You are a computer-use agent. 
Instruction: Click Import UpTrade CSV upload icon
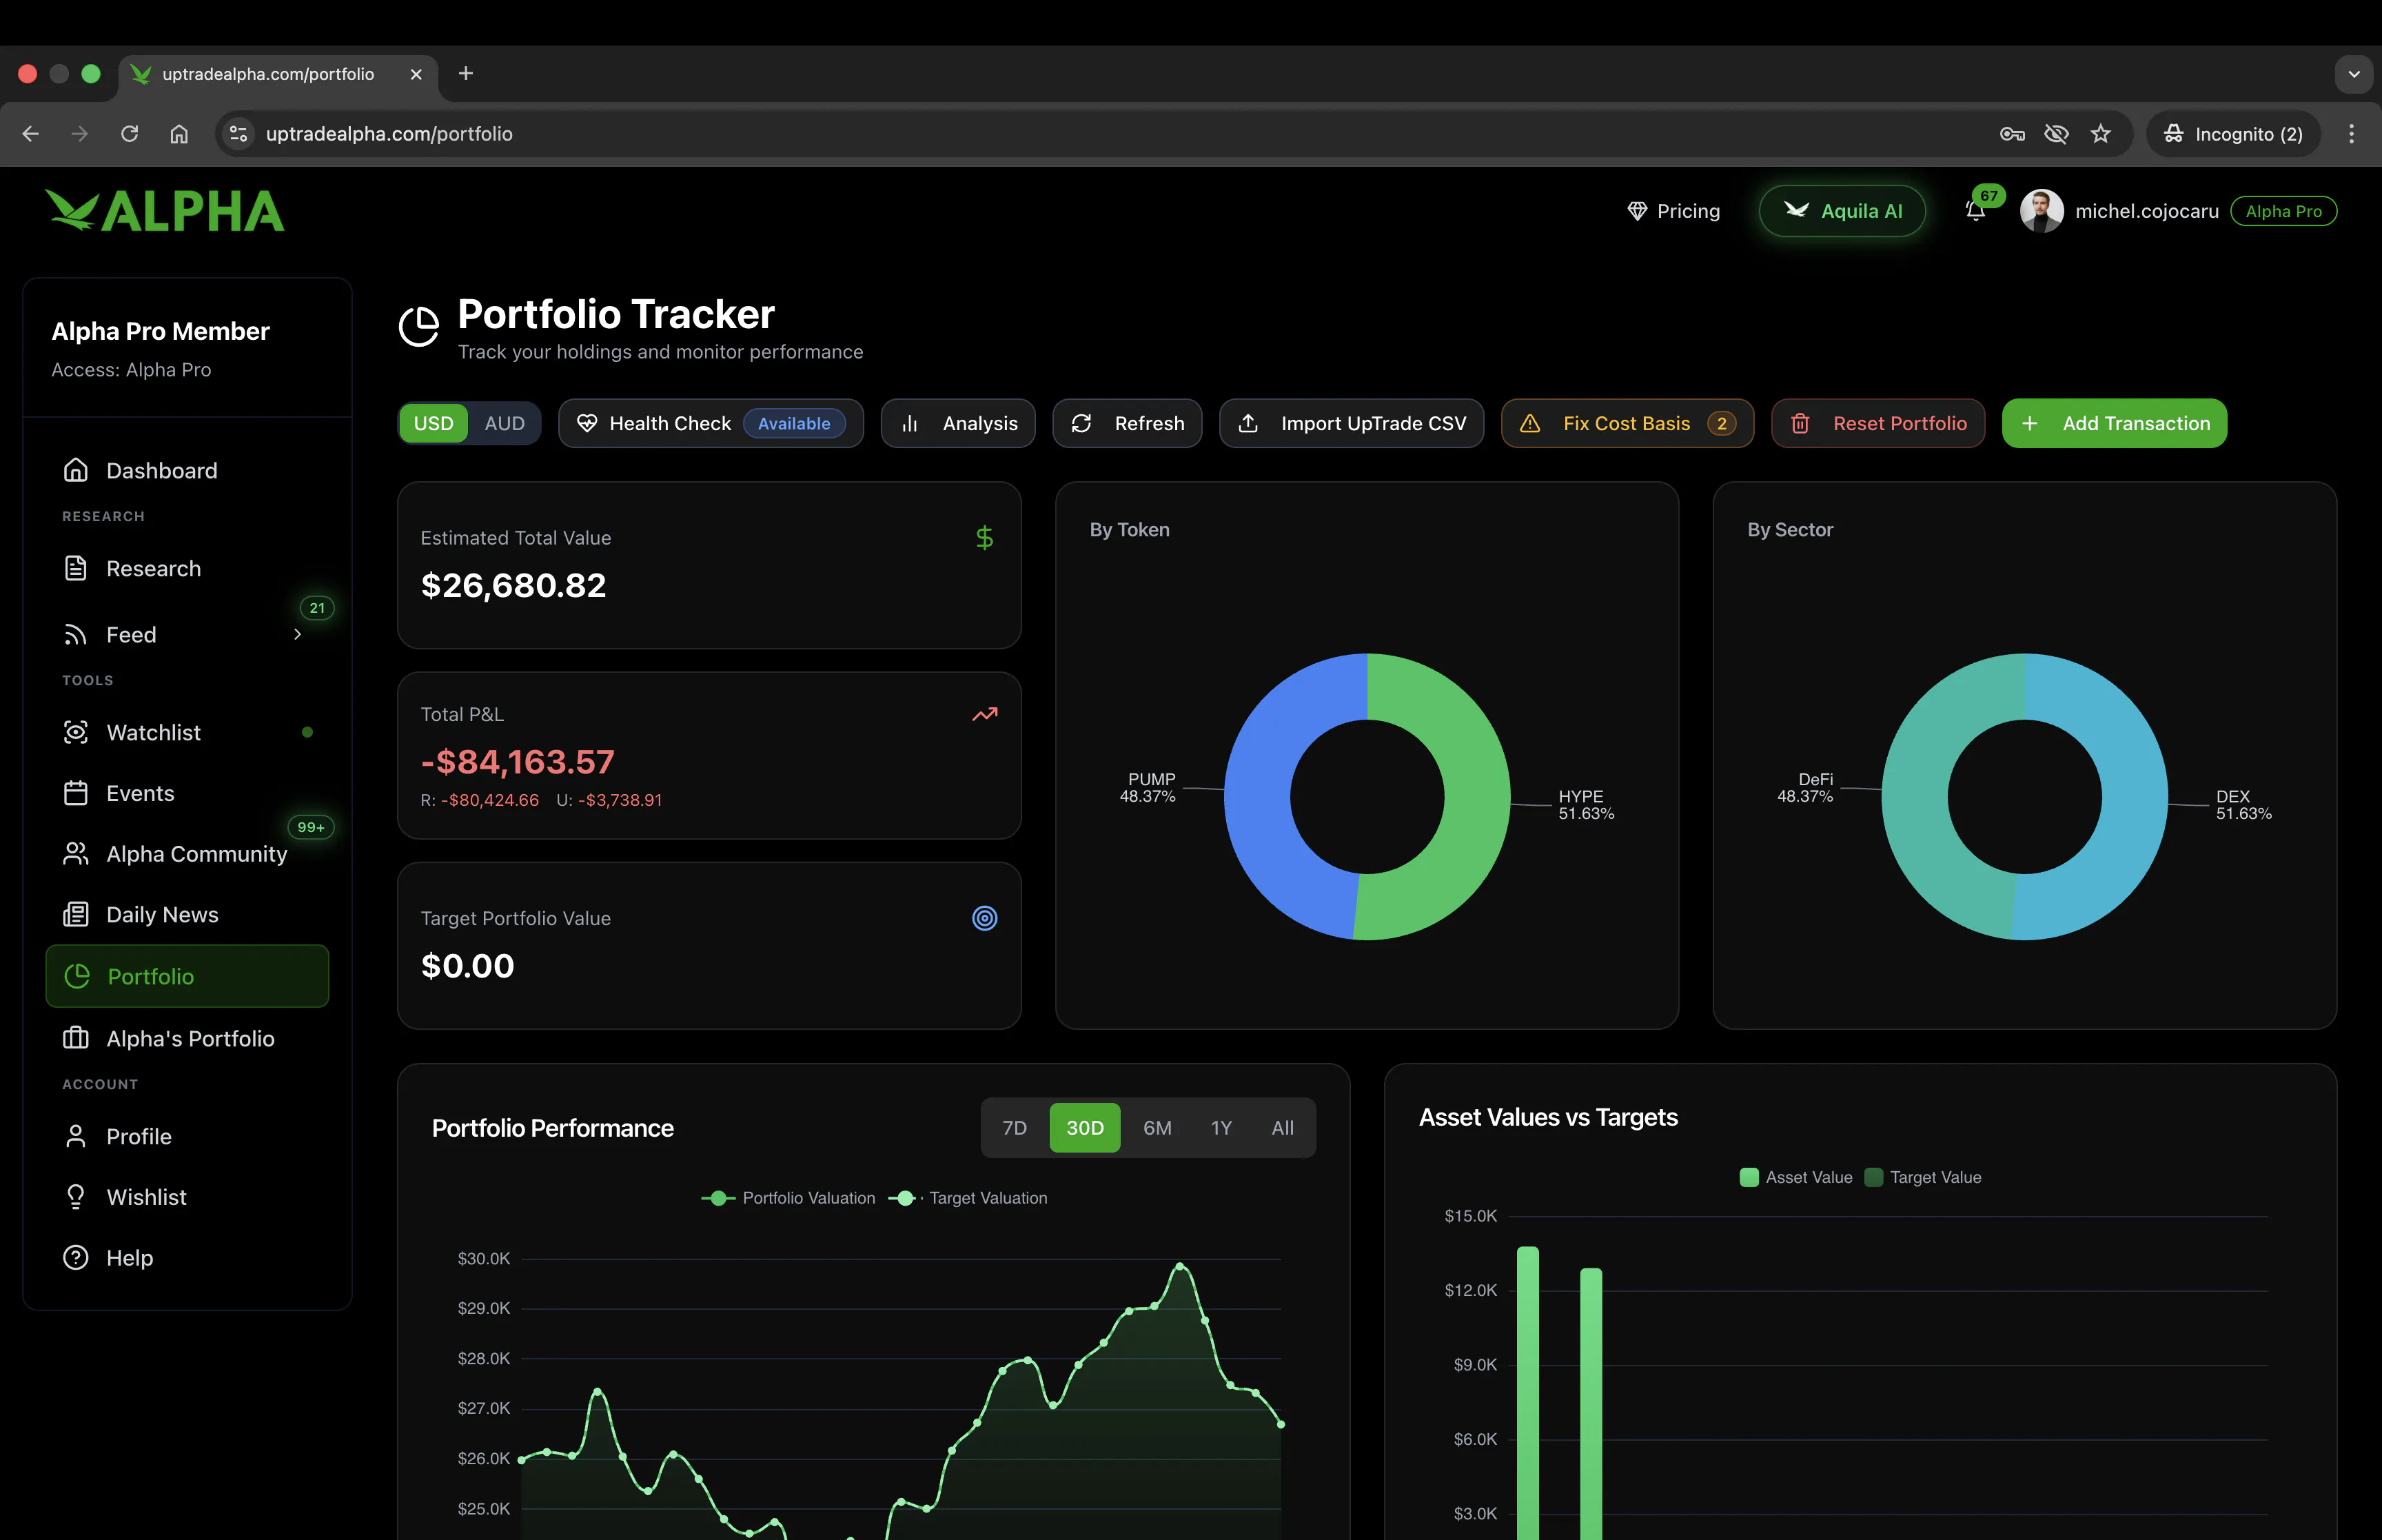[x=1248, y=424]
